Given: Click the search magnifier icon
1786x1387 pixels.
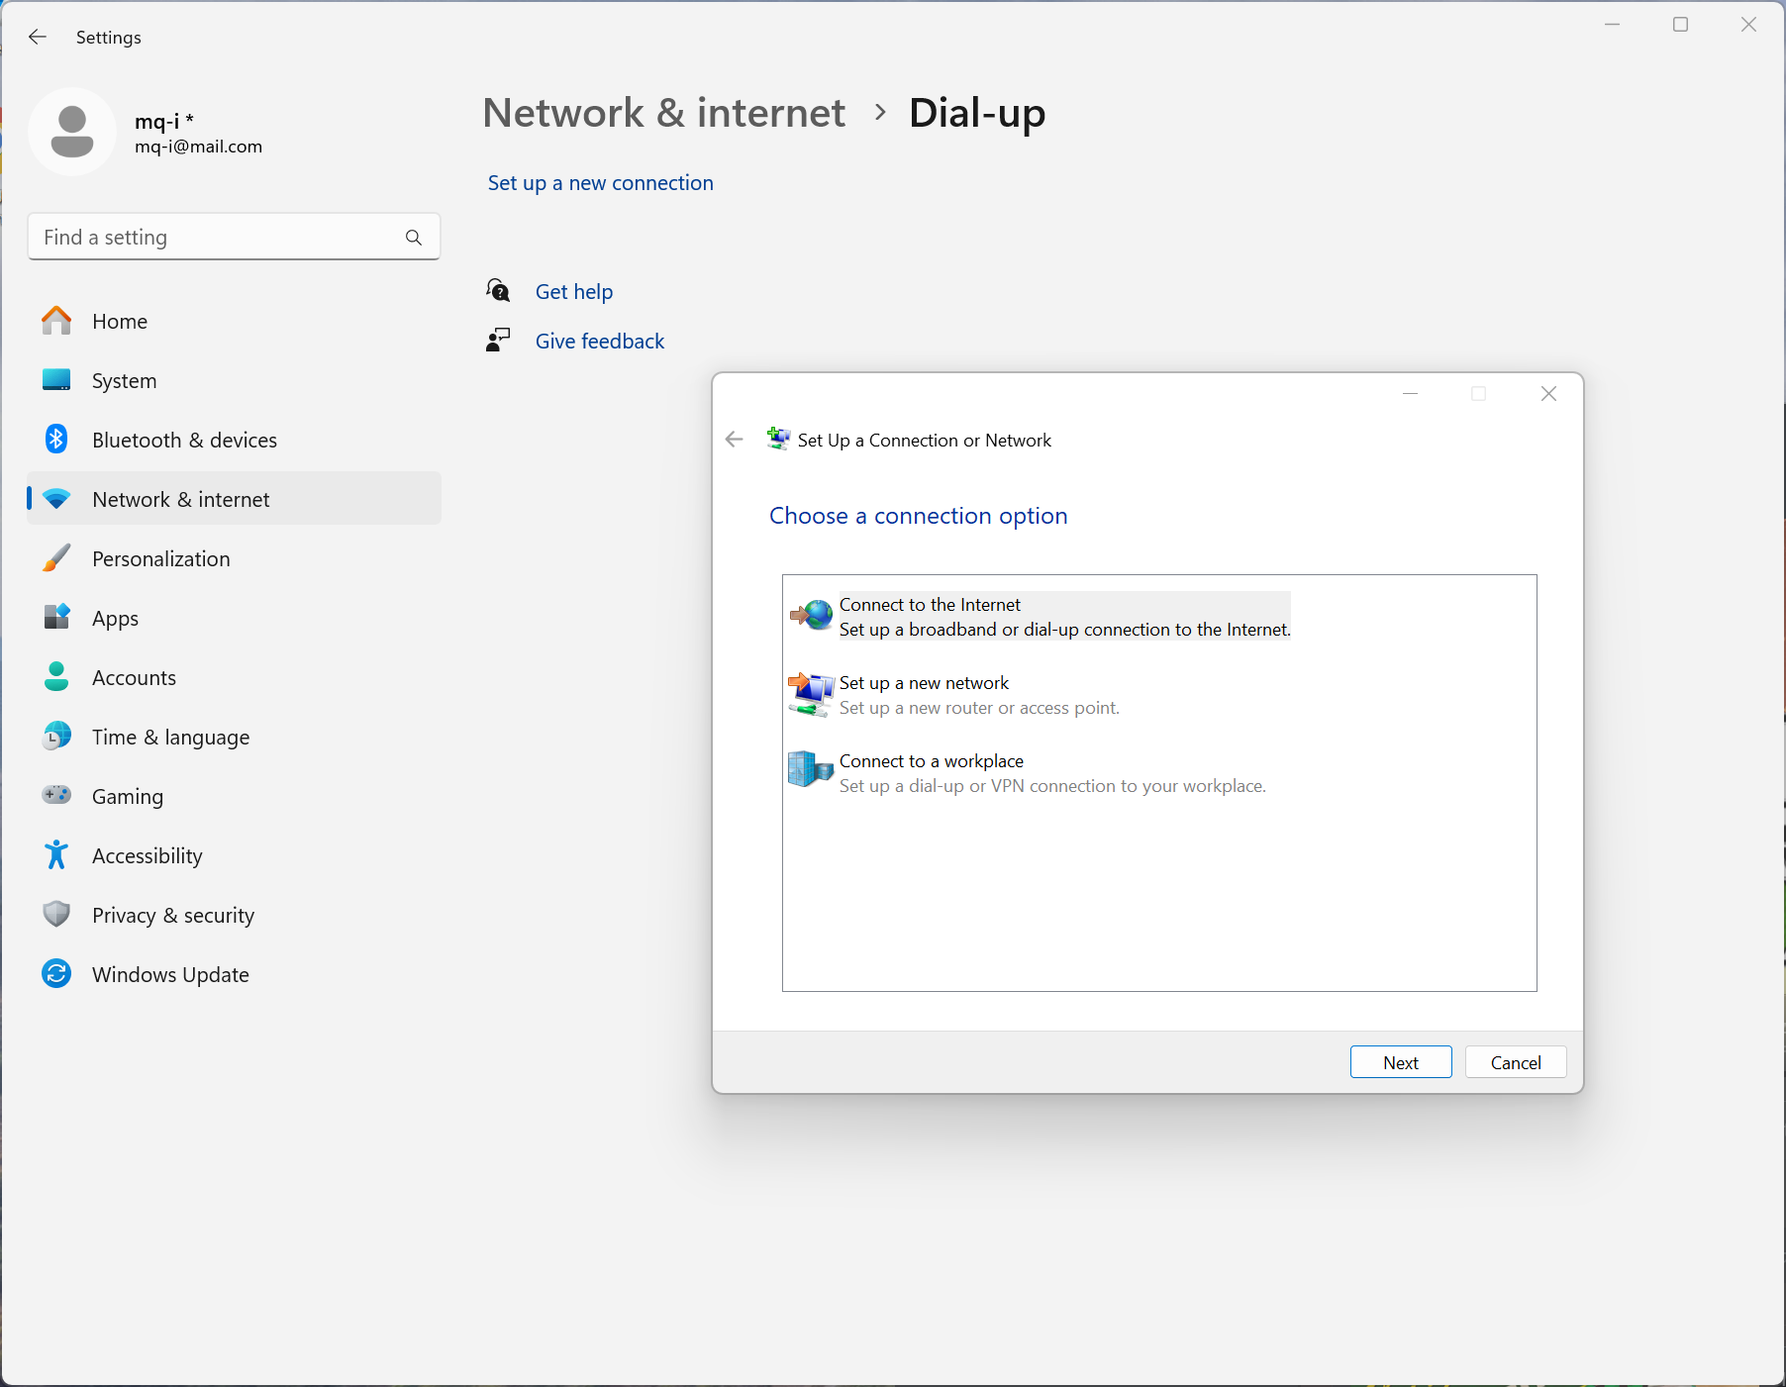Looking at the screenshot, I should tap(414, 238).
